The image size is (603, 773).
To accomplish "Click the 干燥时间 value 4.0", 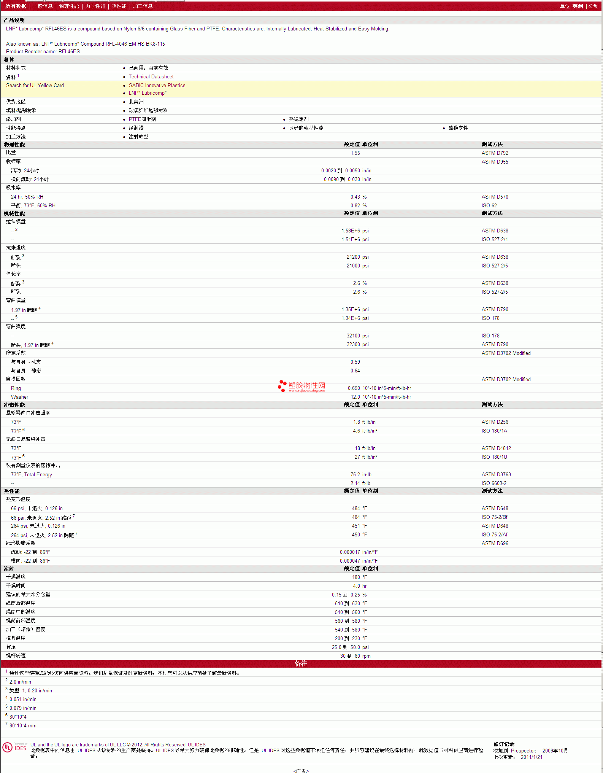I will (356, 586).
